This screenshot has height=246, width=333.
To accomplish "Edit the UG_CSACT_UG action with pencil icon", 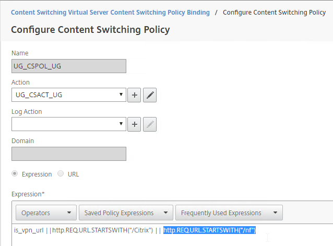I will click(150, 95).
